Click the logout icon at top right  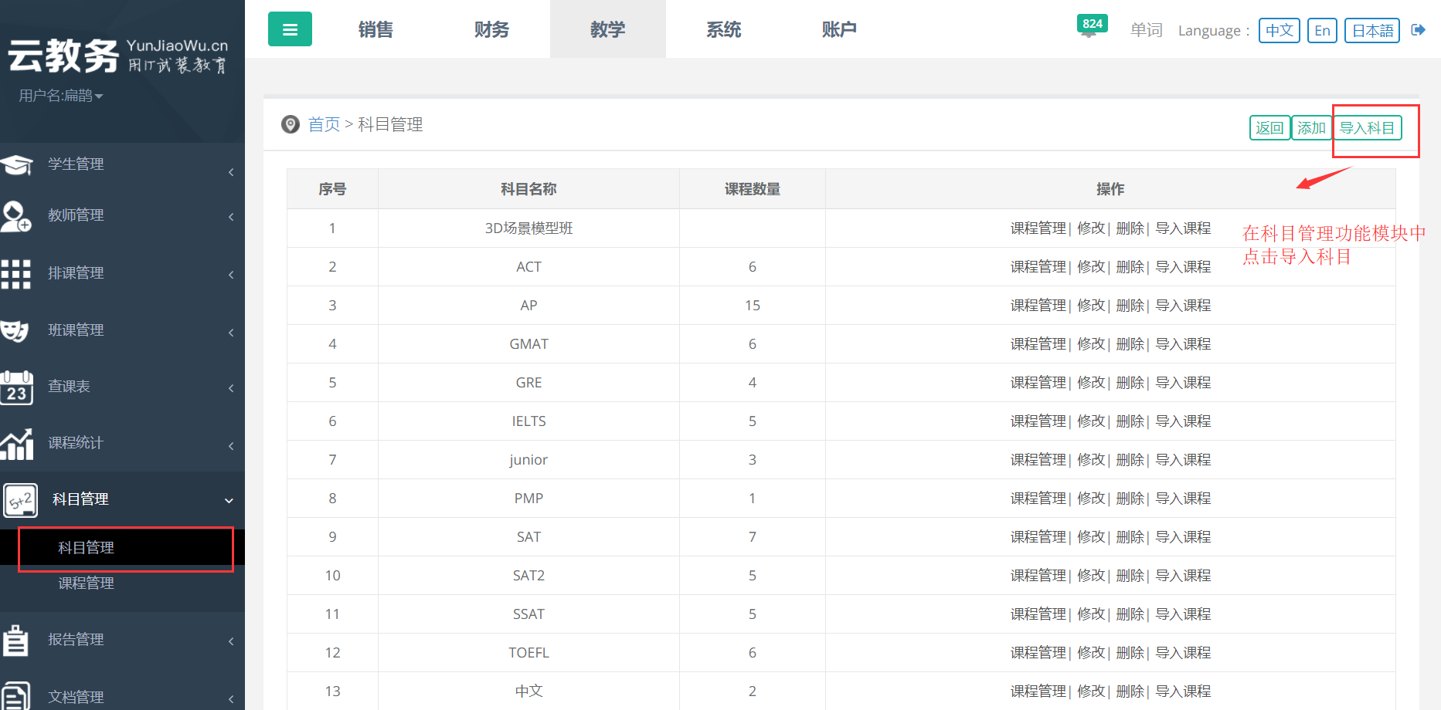[x=1419, y=30]
